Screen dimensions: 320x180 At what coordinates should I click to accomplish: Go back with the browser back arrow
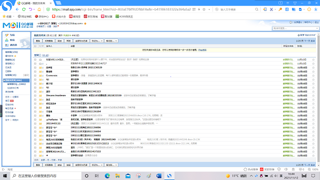(x=17, y=9)
